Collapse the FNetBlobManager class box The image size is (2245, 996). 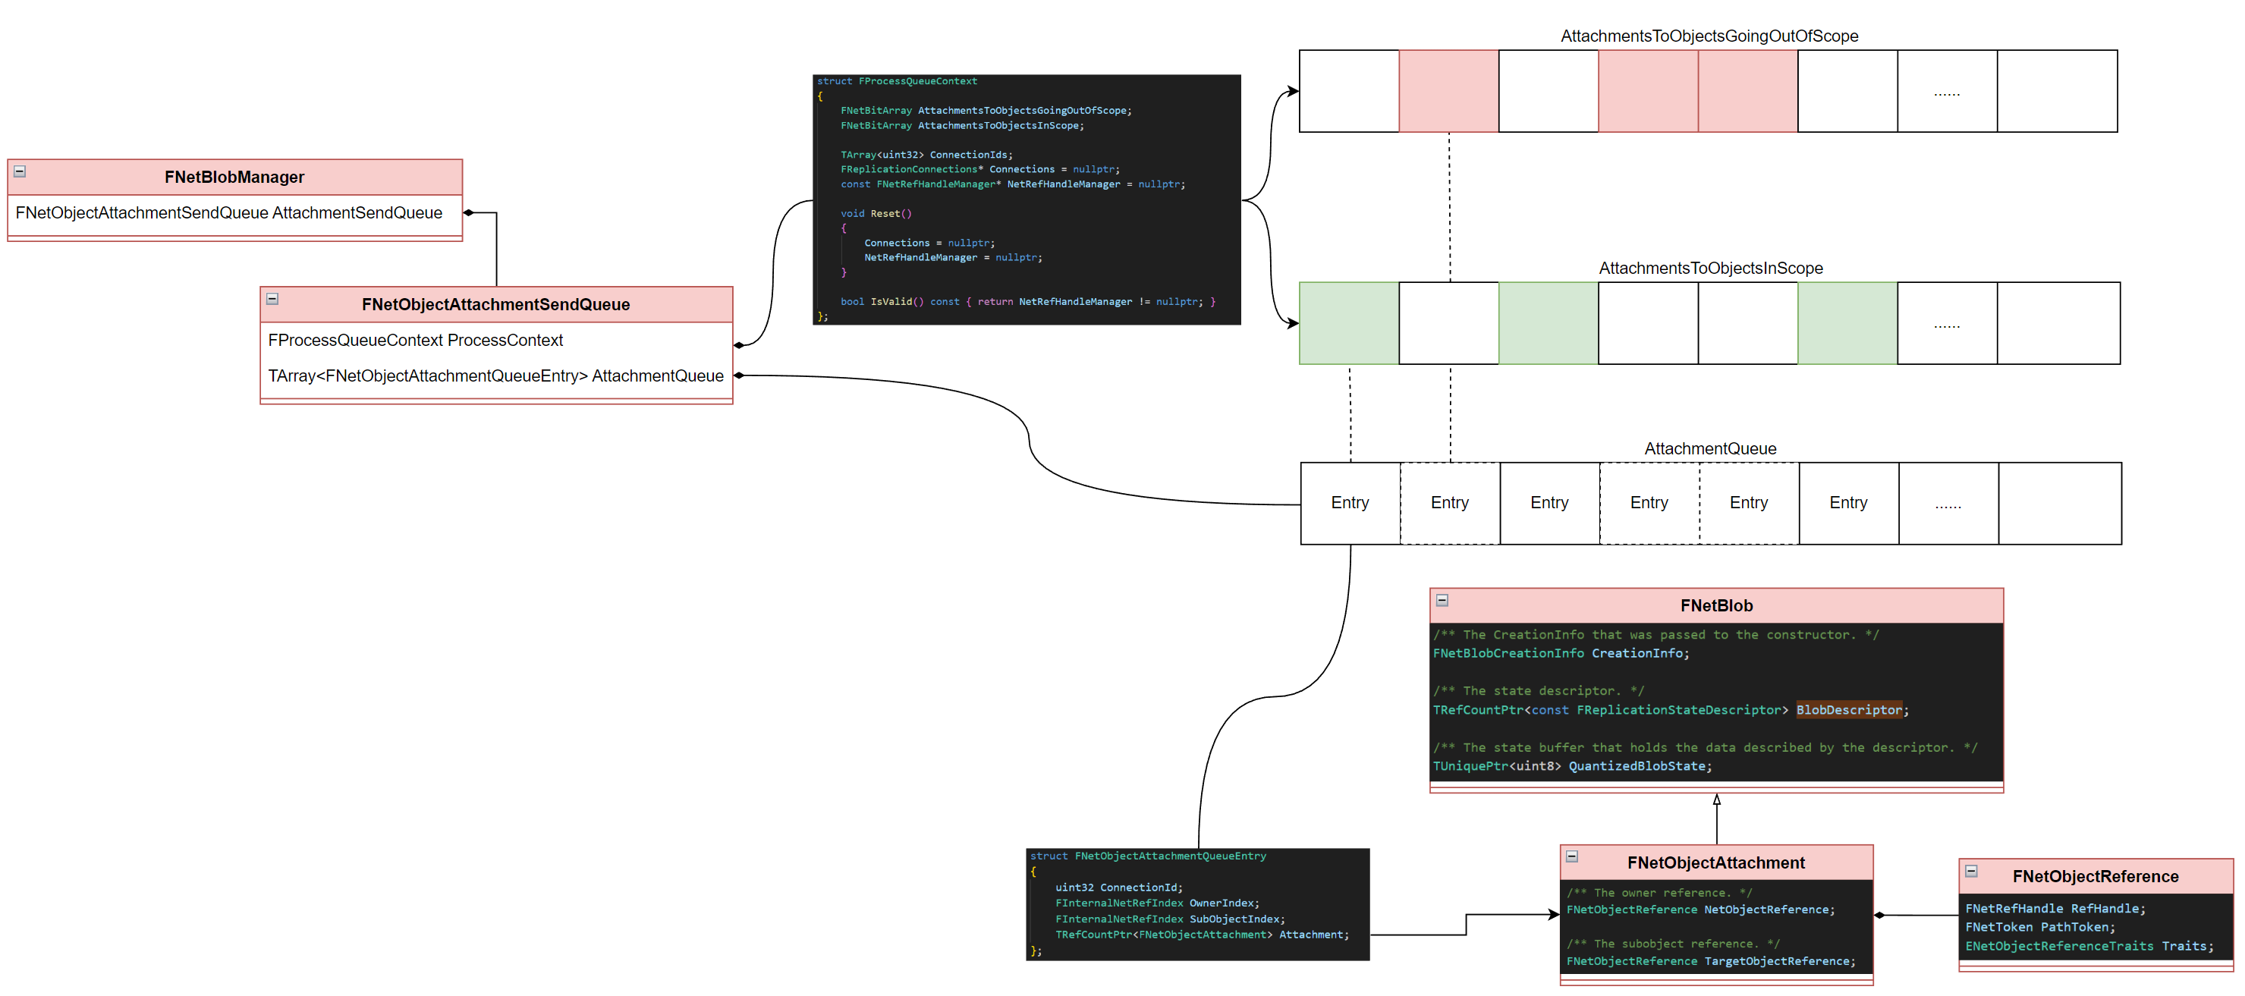pos(19,171)
